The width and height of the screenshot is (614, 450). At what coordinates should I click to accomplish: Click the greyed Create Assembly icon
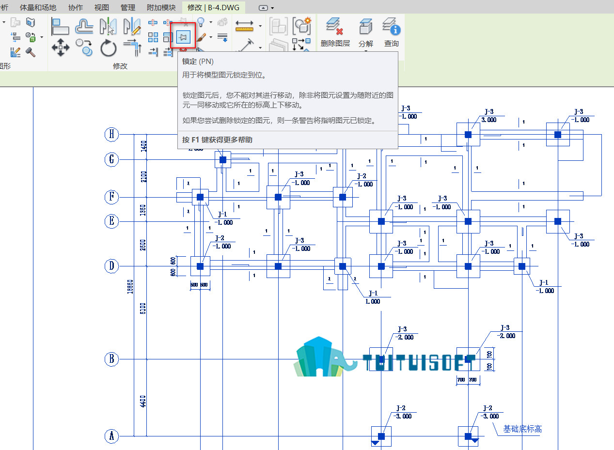[278, 25]
